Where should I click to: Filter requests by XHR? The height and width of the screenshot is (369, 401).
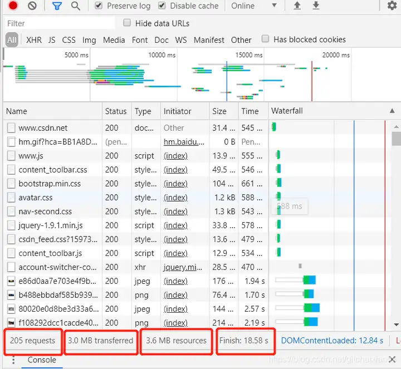click(34, 40)
